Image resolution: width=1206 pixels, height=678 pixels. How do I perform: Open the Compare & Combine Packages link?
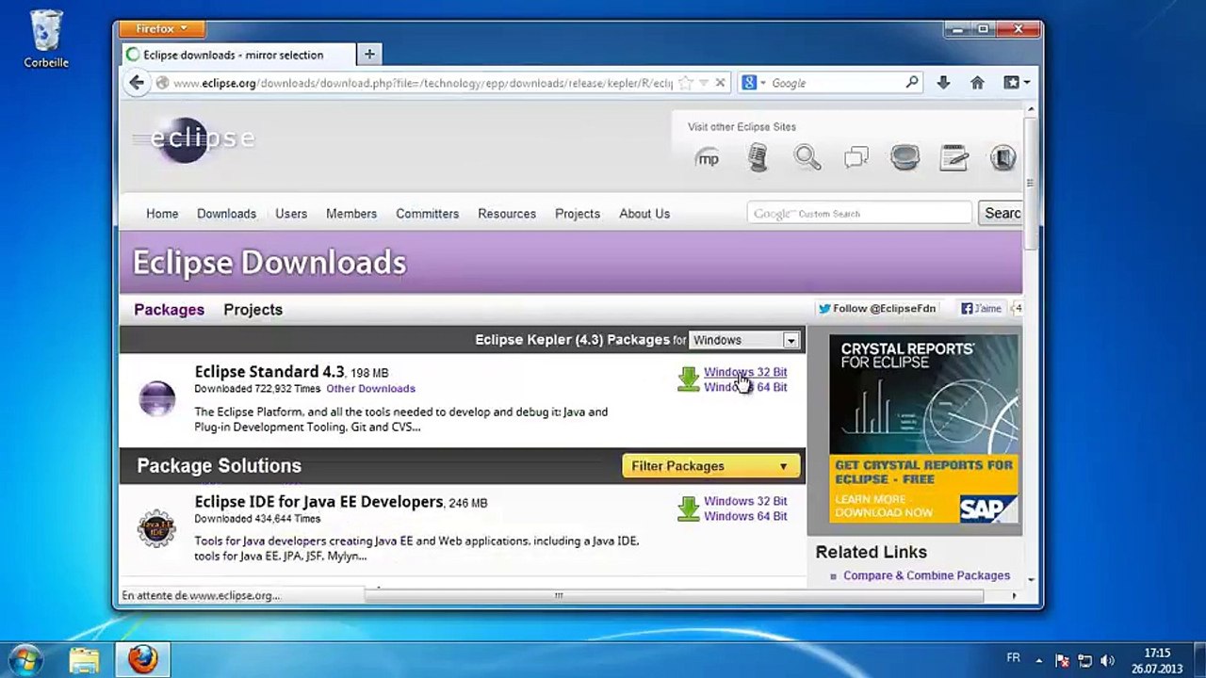pyautogui.click(x=926, y=575)
